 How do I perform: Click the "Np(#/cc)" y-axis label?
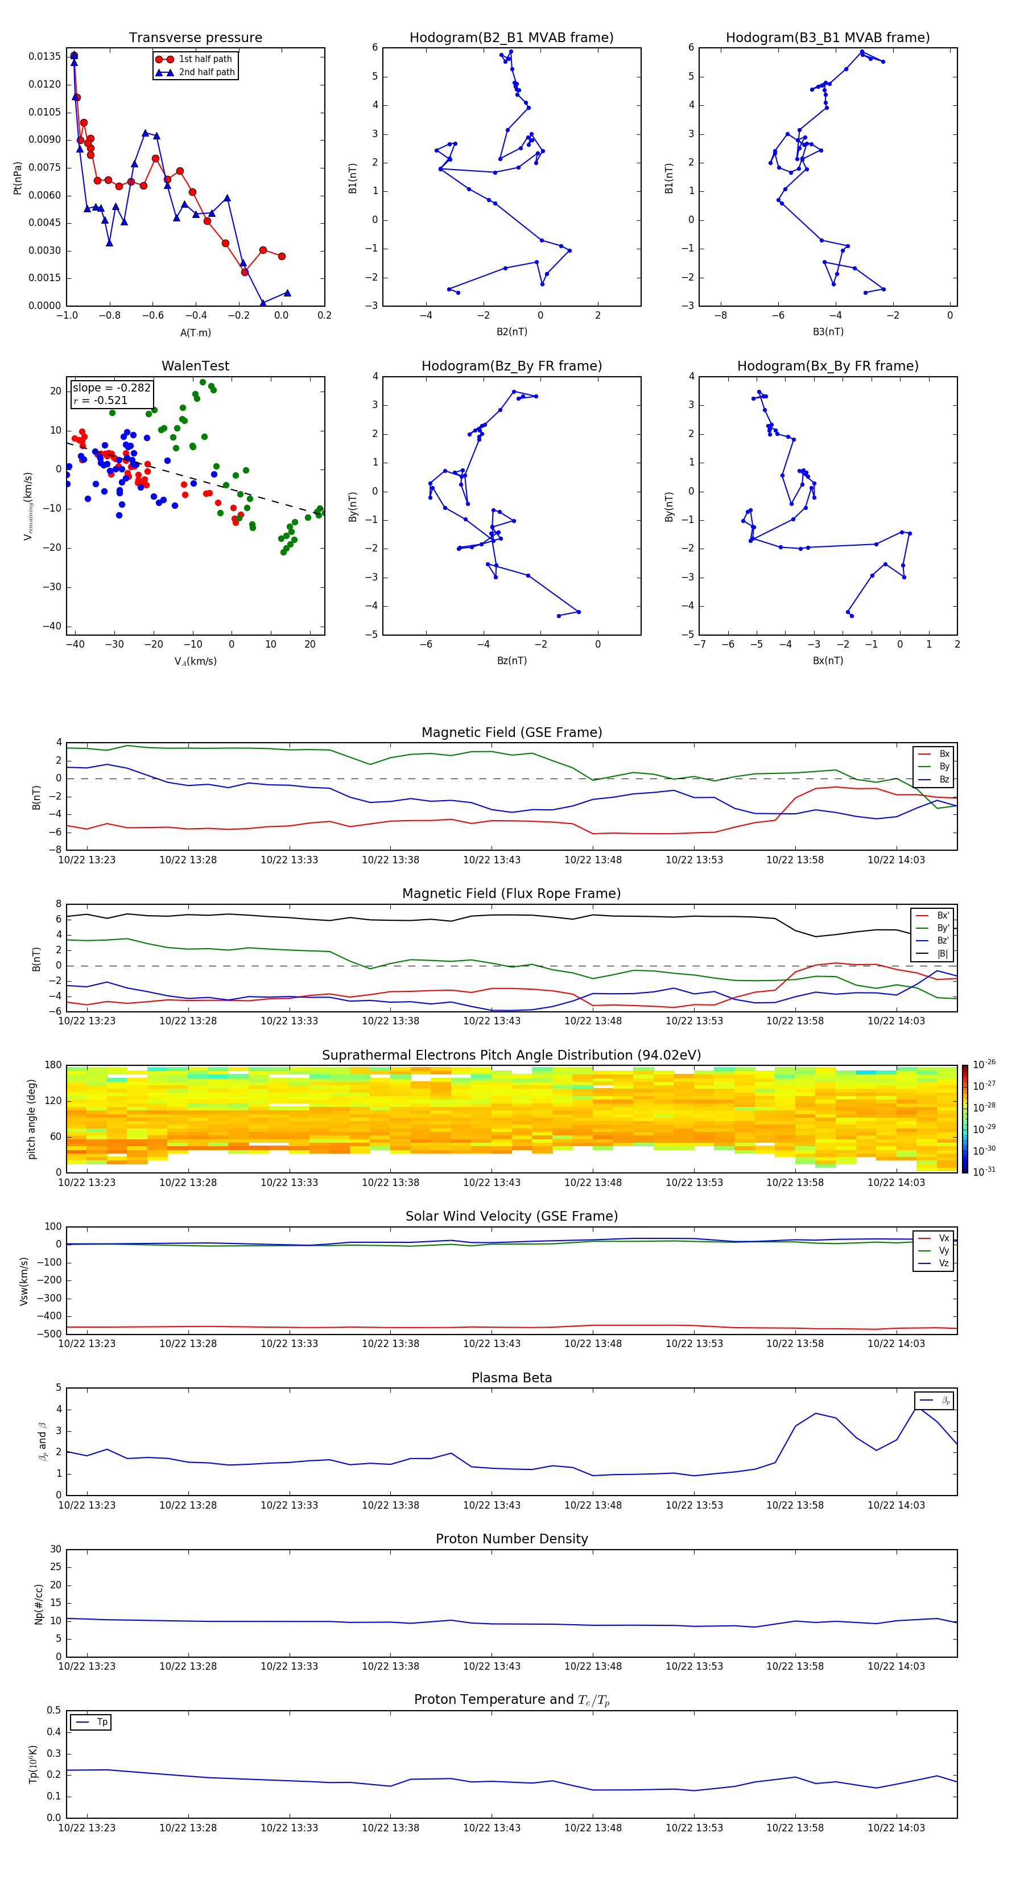tap(39, 1604)
